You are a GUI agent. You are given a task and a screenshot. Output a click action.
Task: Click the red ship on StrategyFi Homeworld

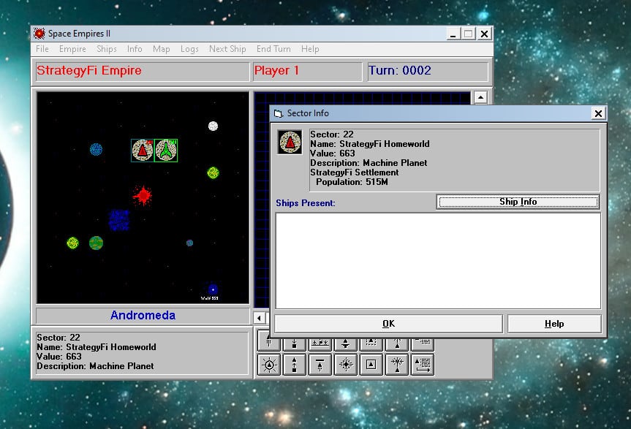(143, 151)
